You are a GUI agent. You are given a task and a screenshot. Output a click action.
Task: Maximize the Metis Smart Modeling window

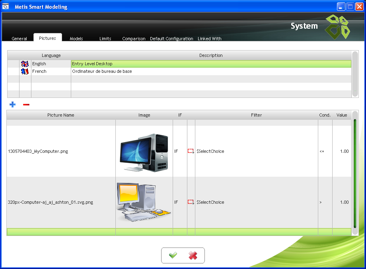click(350, 7)
